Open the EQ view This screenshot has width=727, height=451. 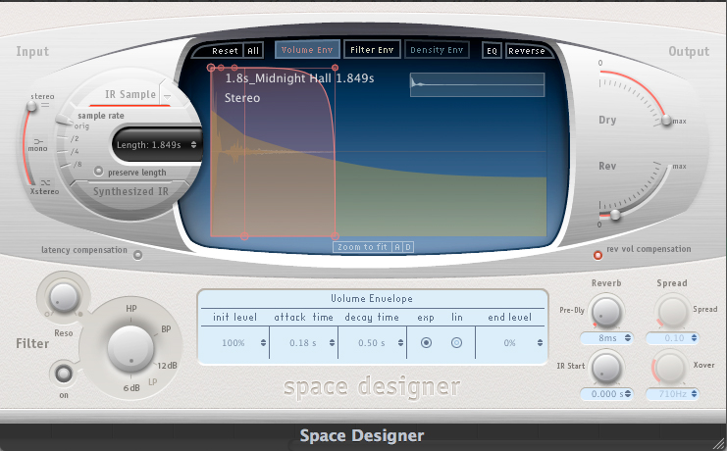point(492,51)
